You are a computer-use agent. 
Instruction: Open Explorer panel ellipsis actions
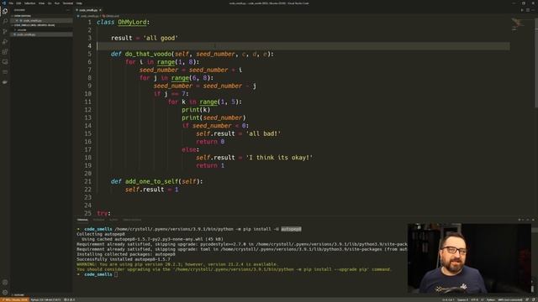pyautogui.click(x=68, y=10)
